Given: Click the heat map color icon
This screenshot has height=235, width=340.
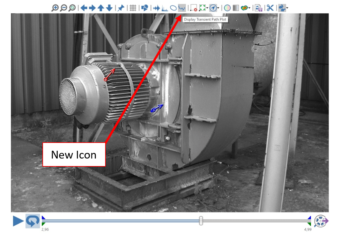Looking at the screenshot, I should [244, 8].
